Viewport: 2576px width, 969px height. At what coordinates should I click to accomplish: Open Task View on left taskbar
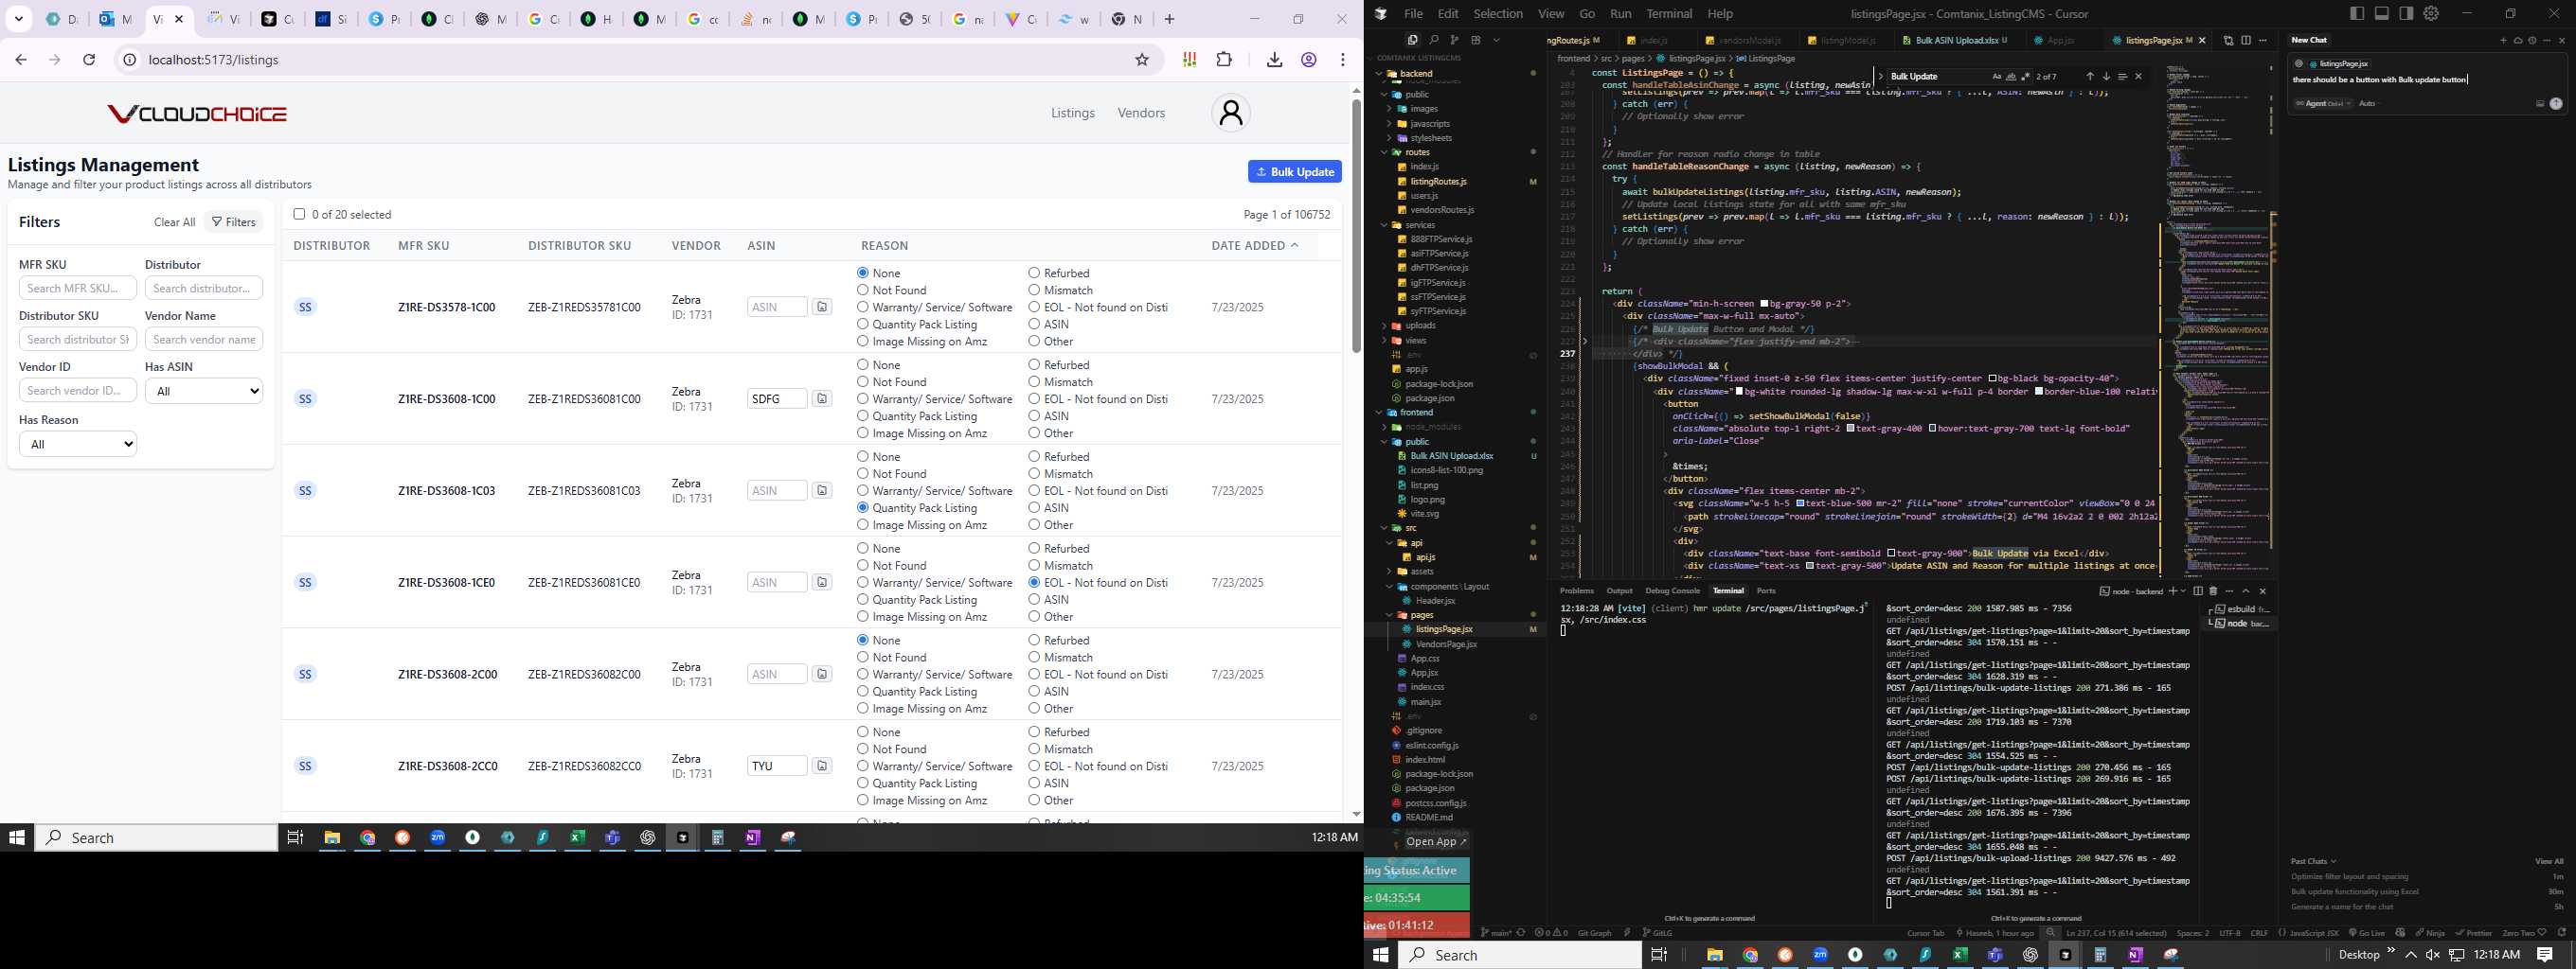(x=295, y=837)
